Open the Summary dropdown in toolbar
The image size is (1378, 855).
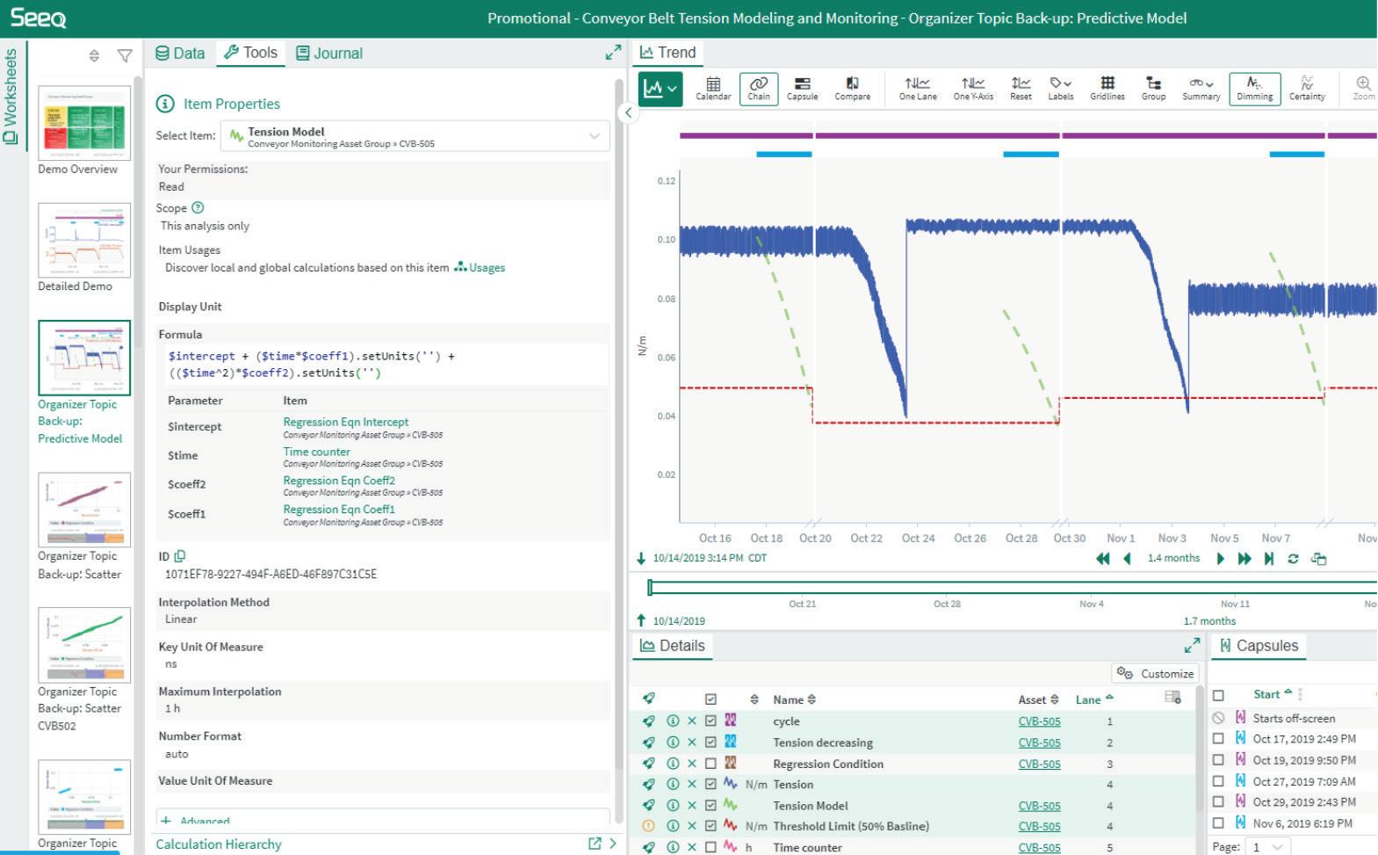coord(1201,88)
